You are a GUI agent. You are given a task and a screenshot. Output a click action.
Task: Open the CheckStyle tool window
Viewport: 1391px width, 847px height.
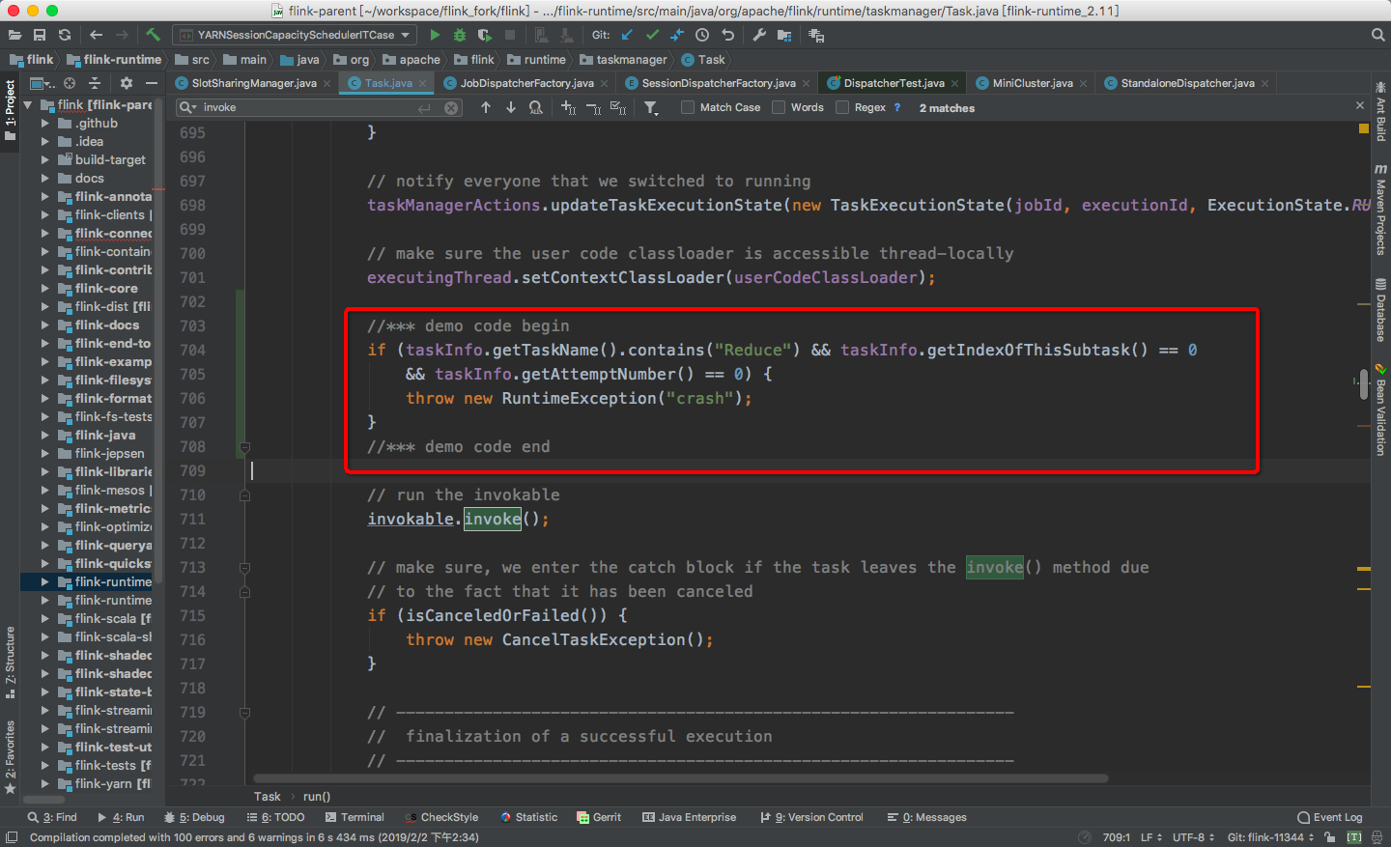441,817
